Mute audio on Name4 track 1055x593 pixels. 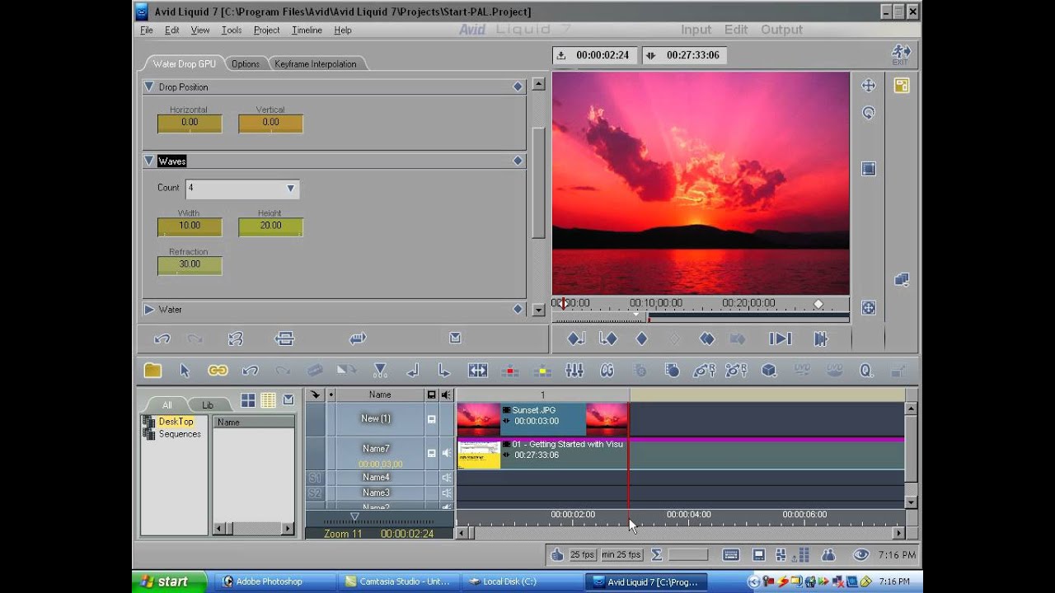click(x=446, y=478)
